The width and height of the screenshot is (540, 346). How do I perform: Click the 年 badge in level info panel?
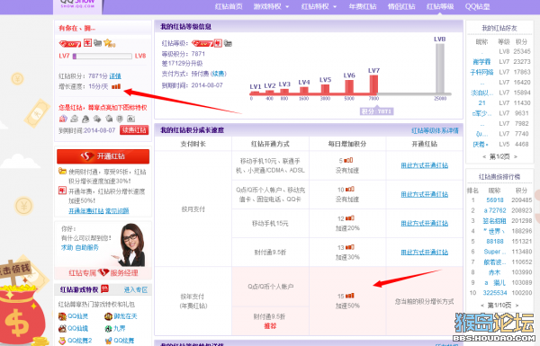point(218,43)
